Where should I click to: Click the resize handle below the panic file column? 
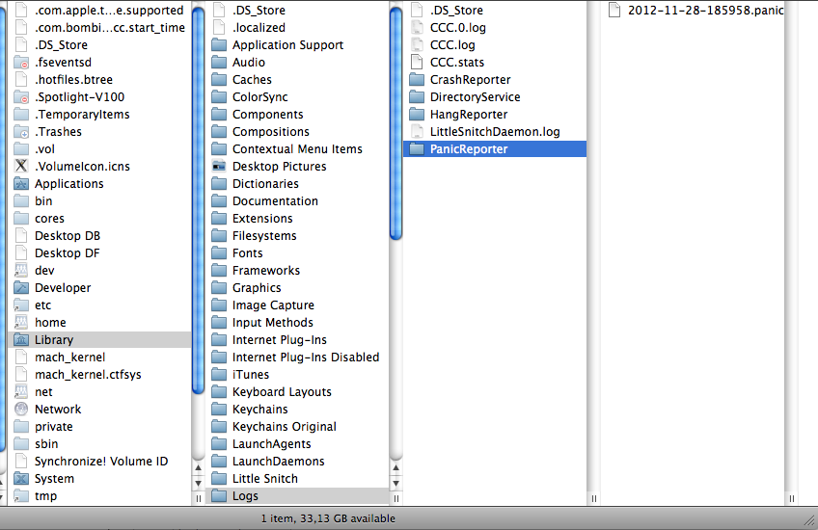coord(791,499)
